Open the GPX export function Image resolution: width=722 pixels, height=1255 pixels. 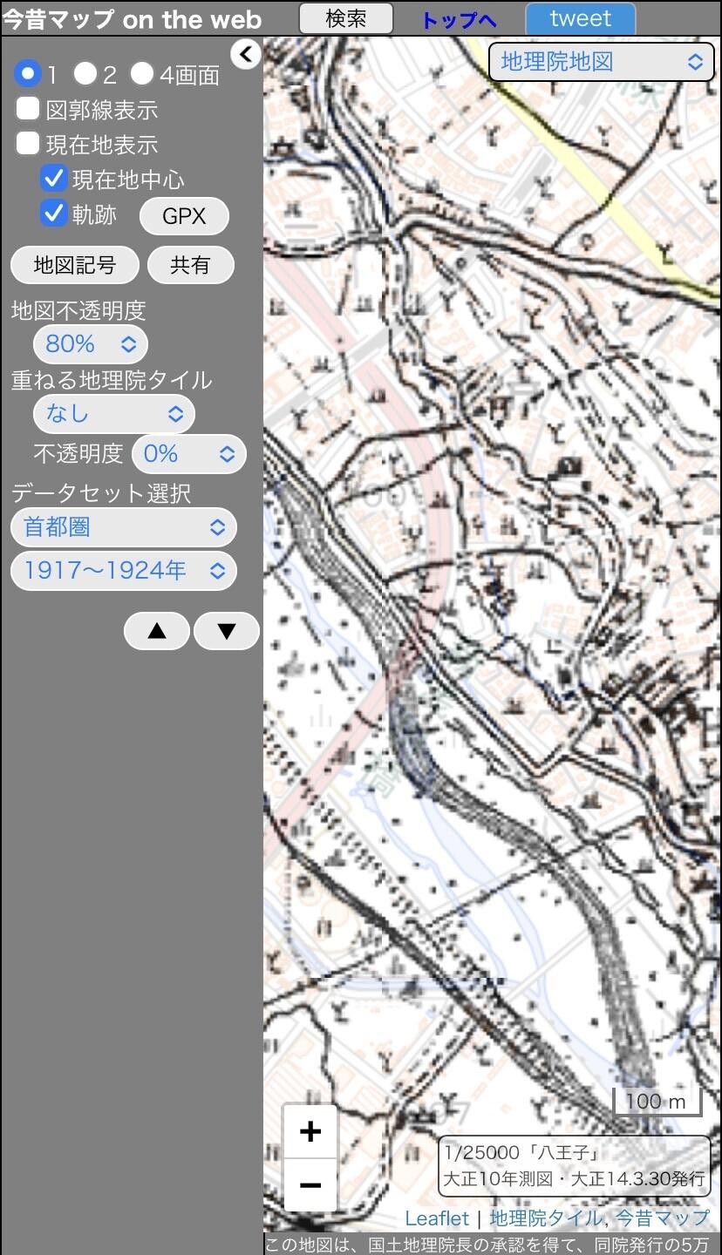tap(183, 215)
